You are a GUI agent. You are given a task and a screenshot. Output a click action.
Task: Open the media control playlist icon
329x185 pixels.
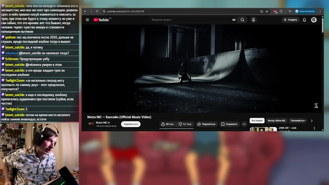[290, 11]
